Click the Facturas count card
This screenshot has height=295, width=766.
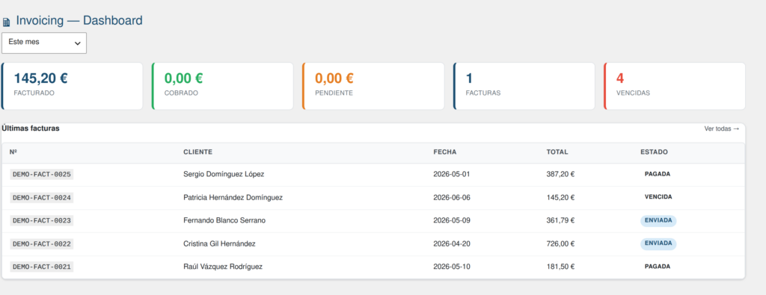pyautogui.click(x=524, y=86)
